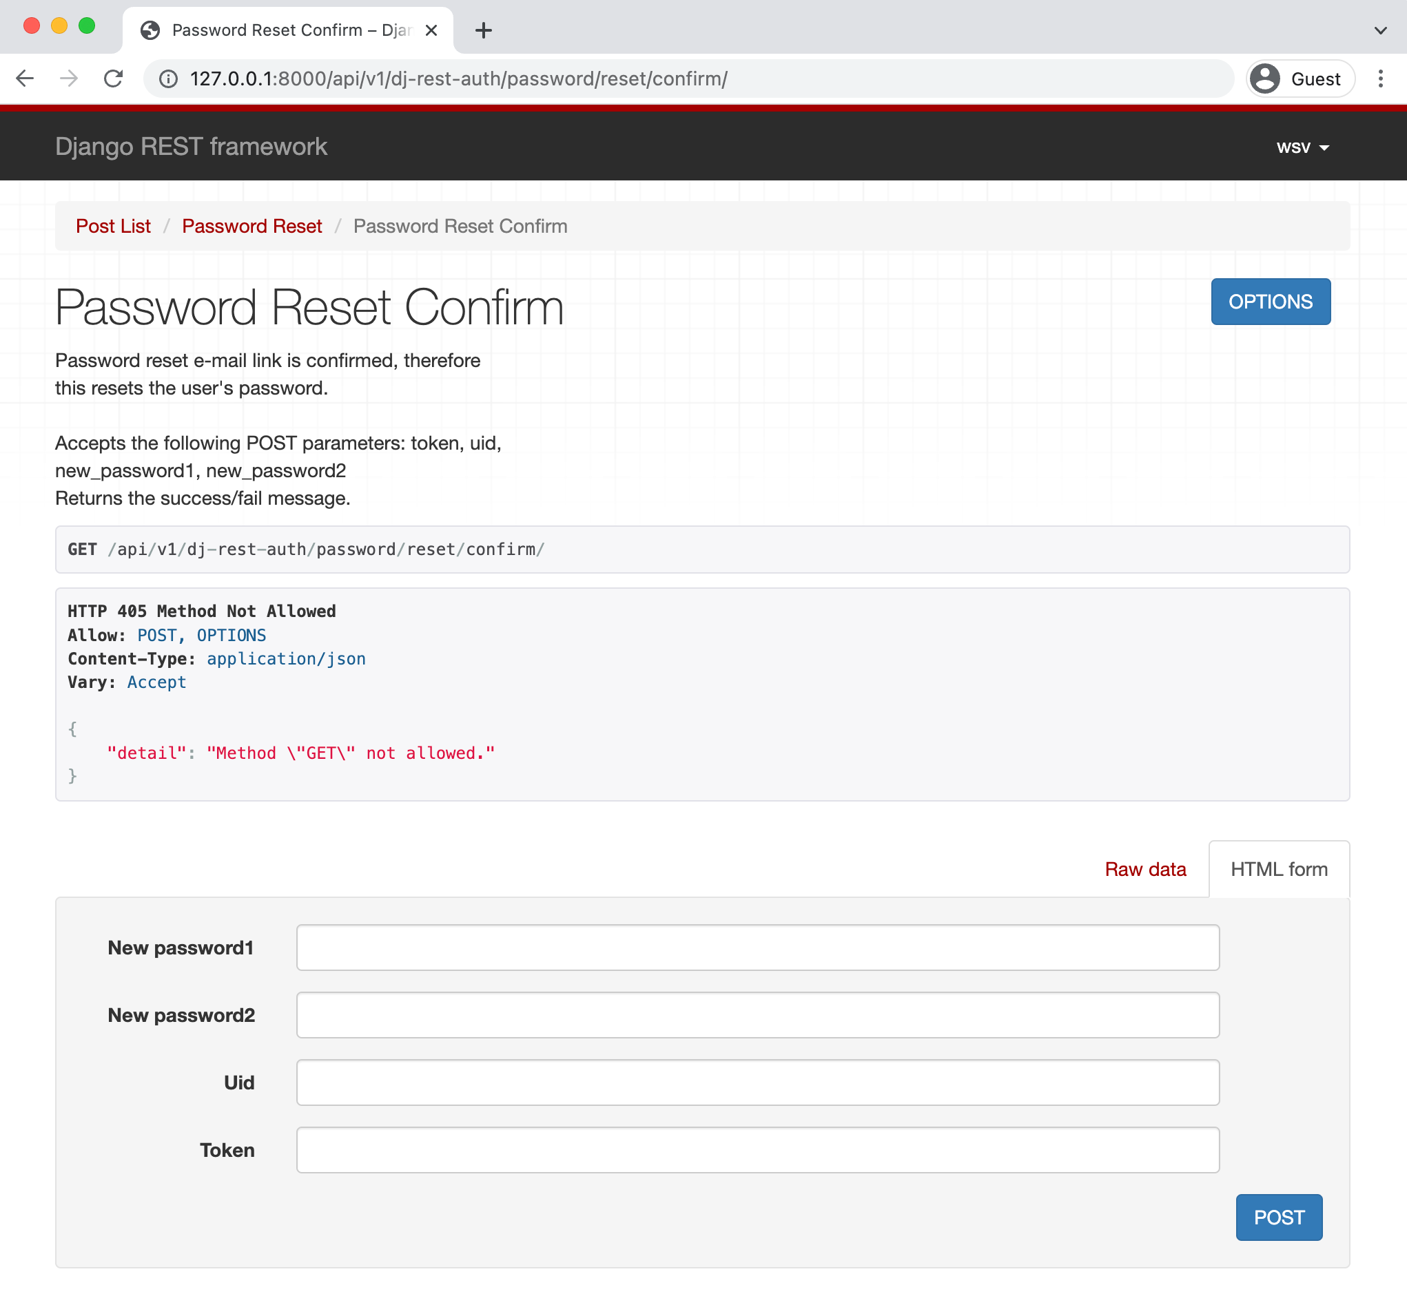Click the 'Returns the success/fail message.' line
Image resolution: width=1407 pixels, height=1307 pixels.
point(203,498)
